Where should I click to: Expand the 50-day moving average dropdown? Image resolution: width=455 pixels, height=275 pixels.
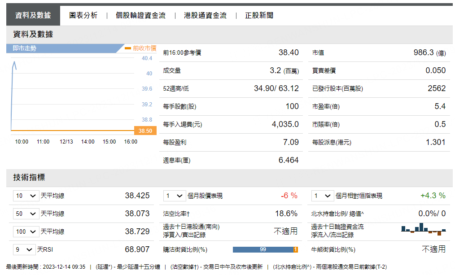click(x=26, y=214)
